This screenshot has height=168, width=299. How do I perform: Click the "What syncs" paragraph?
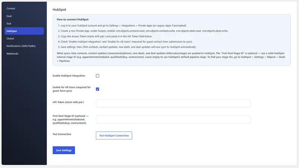pyautogui.click(x=171, y=57)
